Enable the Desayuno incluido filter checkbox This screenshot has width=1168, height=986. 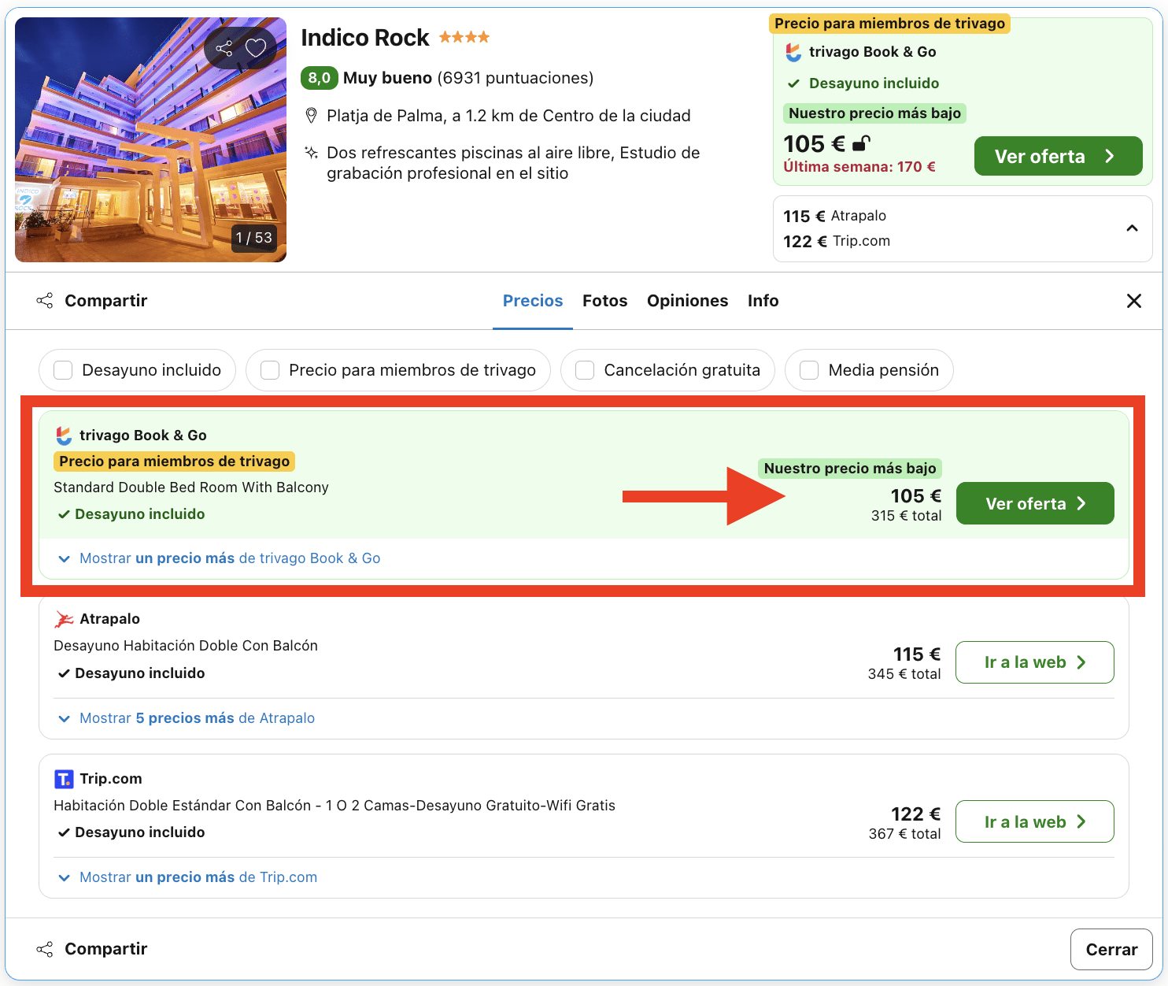pyautogui.click(x=63, y=370)
